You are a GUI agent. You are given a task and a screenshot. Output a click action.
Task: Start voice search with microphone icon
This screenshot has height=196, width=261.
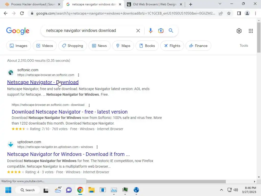pyautogui.click(x=150, y=31)
